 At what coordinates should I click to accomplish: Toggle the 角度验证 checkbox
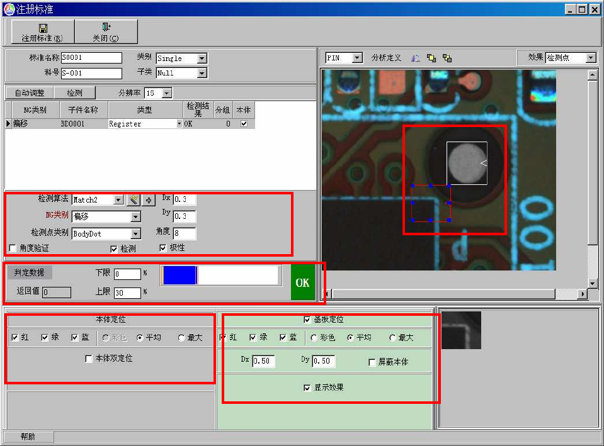(x=13, y=248)
